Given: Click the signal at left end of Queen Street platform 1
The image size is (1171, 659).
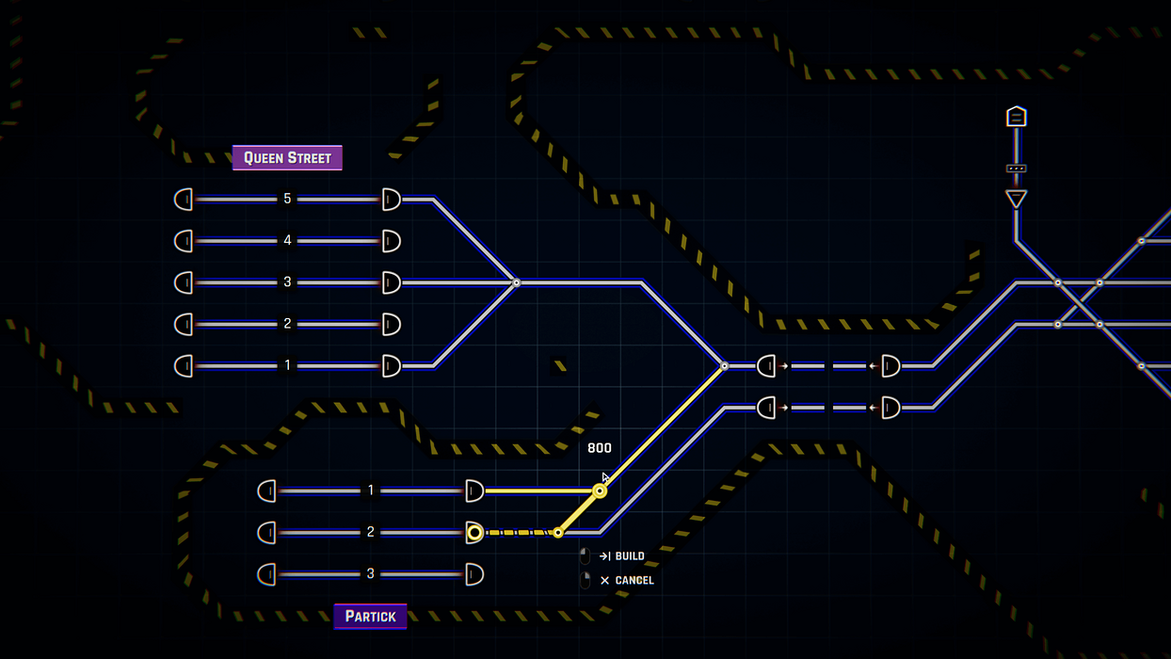Looking at the screenshot, I should 182,365.
